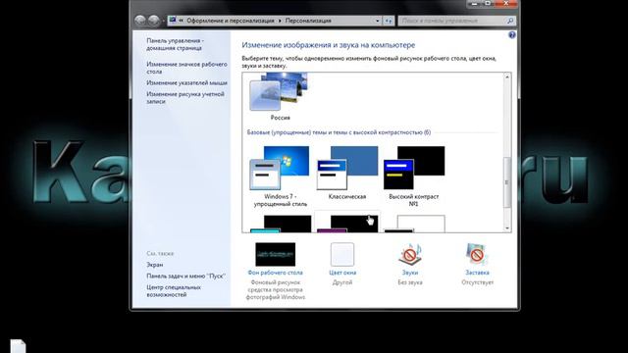This screenshot has height=353, width=628.
Task: Open the 'Звуки' sounds icon
Action: [x=410, y=254]
